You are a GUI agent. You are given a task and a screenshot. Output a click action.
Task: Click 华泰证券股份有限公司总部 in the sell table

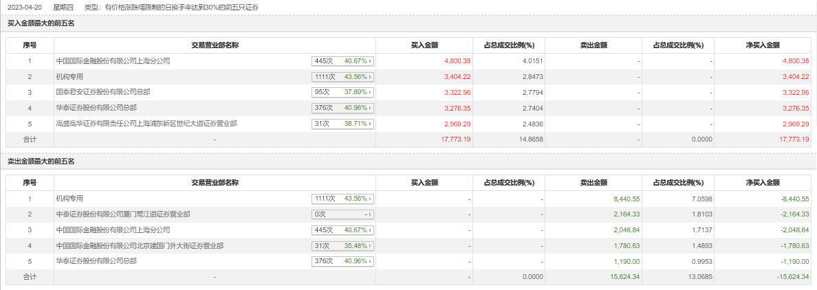(x=96, y=261)
